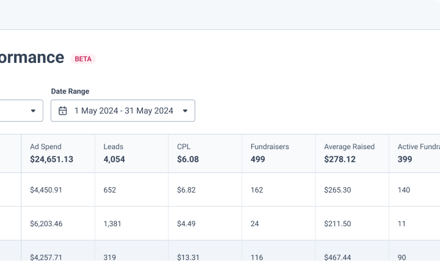Image resolution: width=440 pixels, height=261 pixels.
Task: Select the $467.44 average raised cell
Action: (x=337, y=257)
